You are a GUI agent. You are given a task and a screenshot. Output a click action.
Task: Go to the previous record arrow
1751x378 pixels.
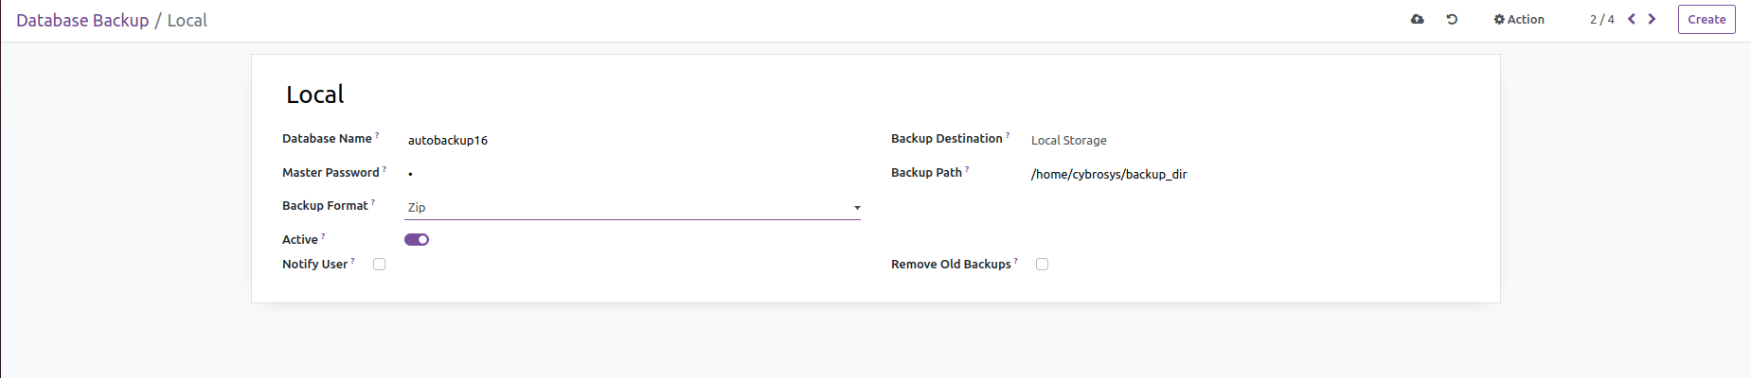click(x=1632, y=19)
